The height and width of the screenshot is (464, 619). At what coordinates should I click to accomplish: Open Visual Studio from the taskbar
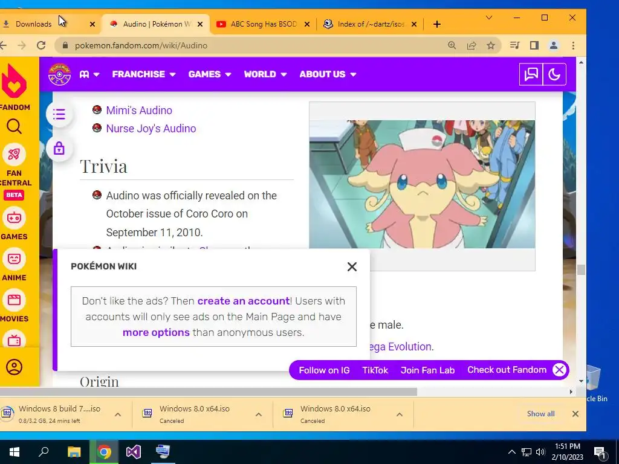[x=134, y=452]
